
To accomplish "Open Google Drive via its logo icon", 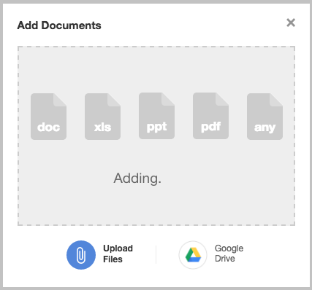I will point(193,255).
